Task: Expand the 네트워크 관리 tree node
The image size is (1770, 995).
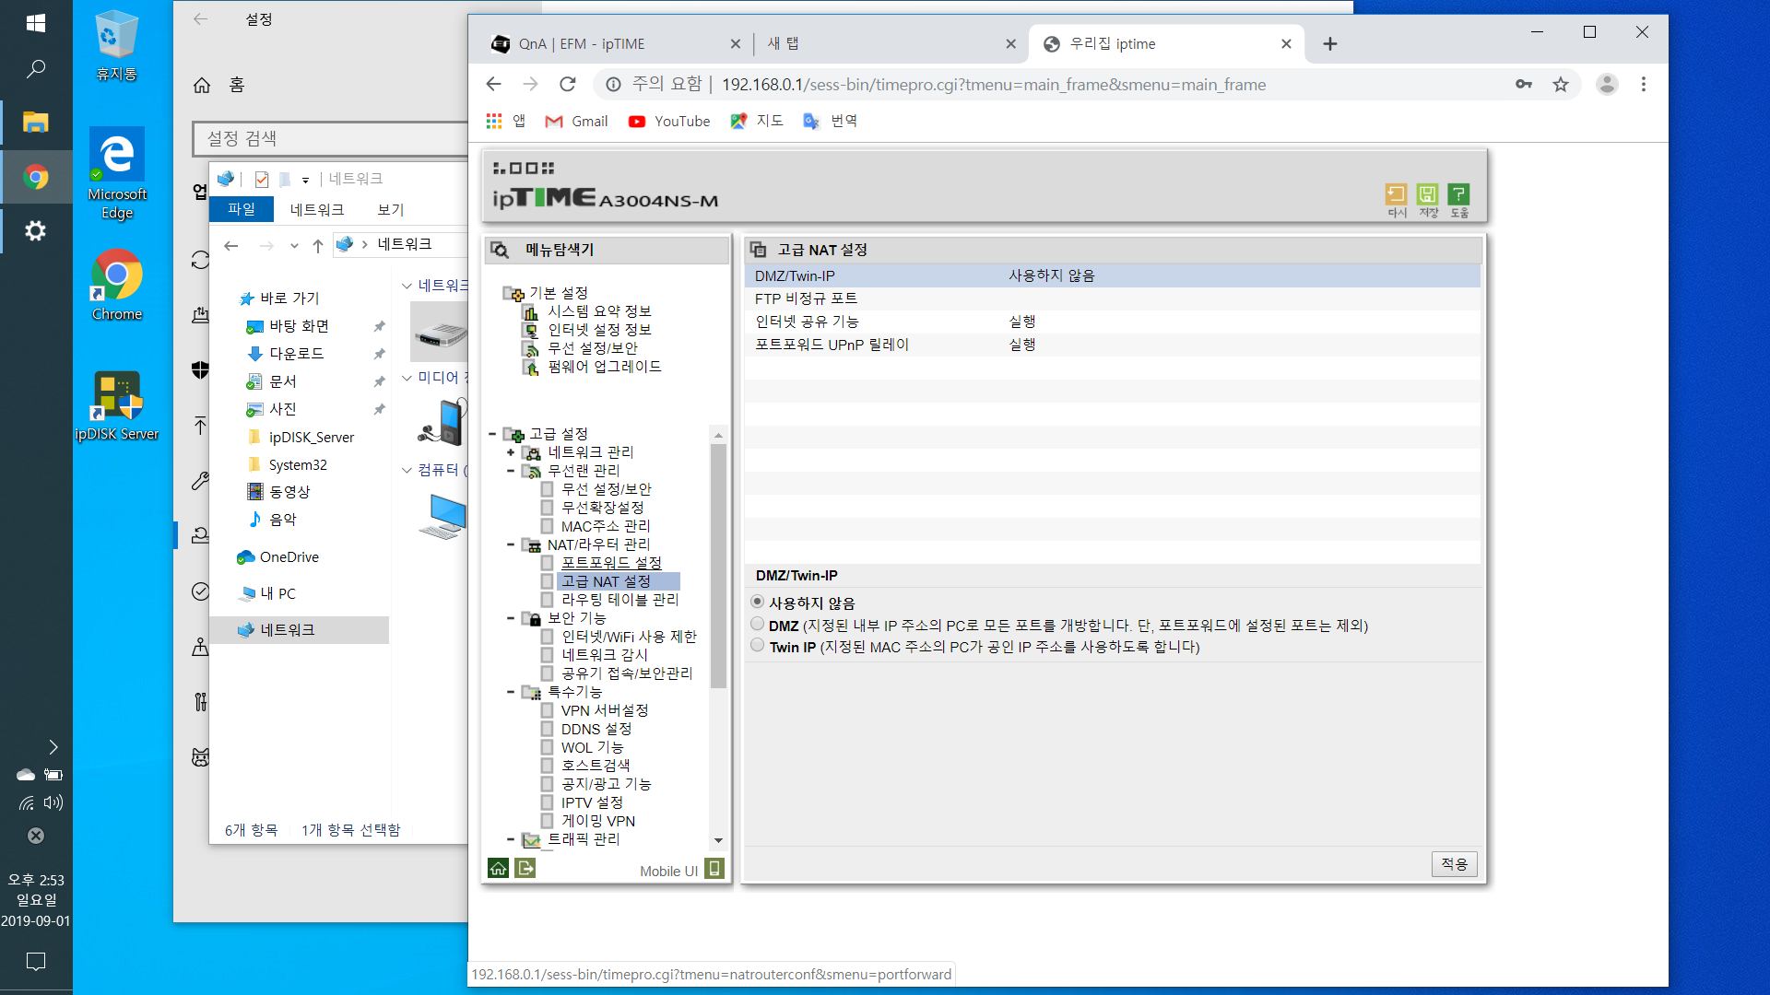Action: click(511, 452)
